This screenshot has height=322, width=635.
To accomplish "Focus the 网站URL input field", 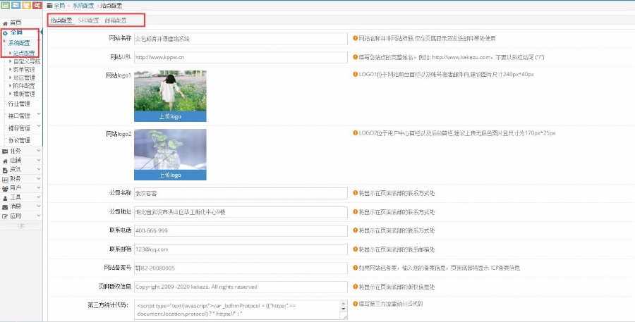I will [241, 58].
